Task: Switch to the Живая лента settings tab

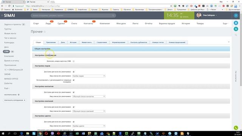Action: (x=87, y=42)
